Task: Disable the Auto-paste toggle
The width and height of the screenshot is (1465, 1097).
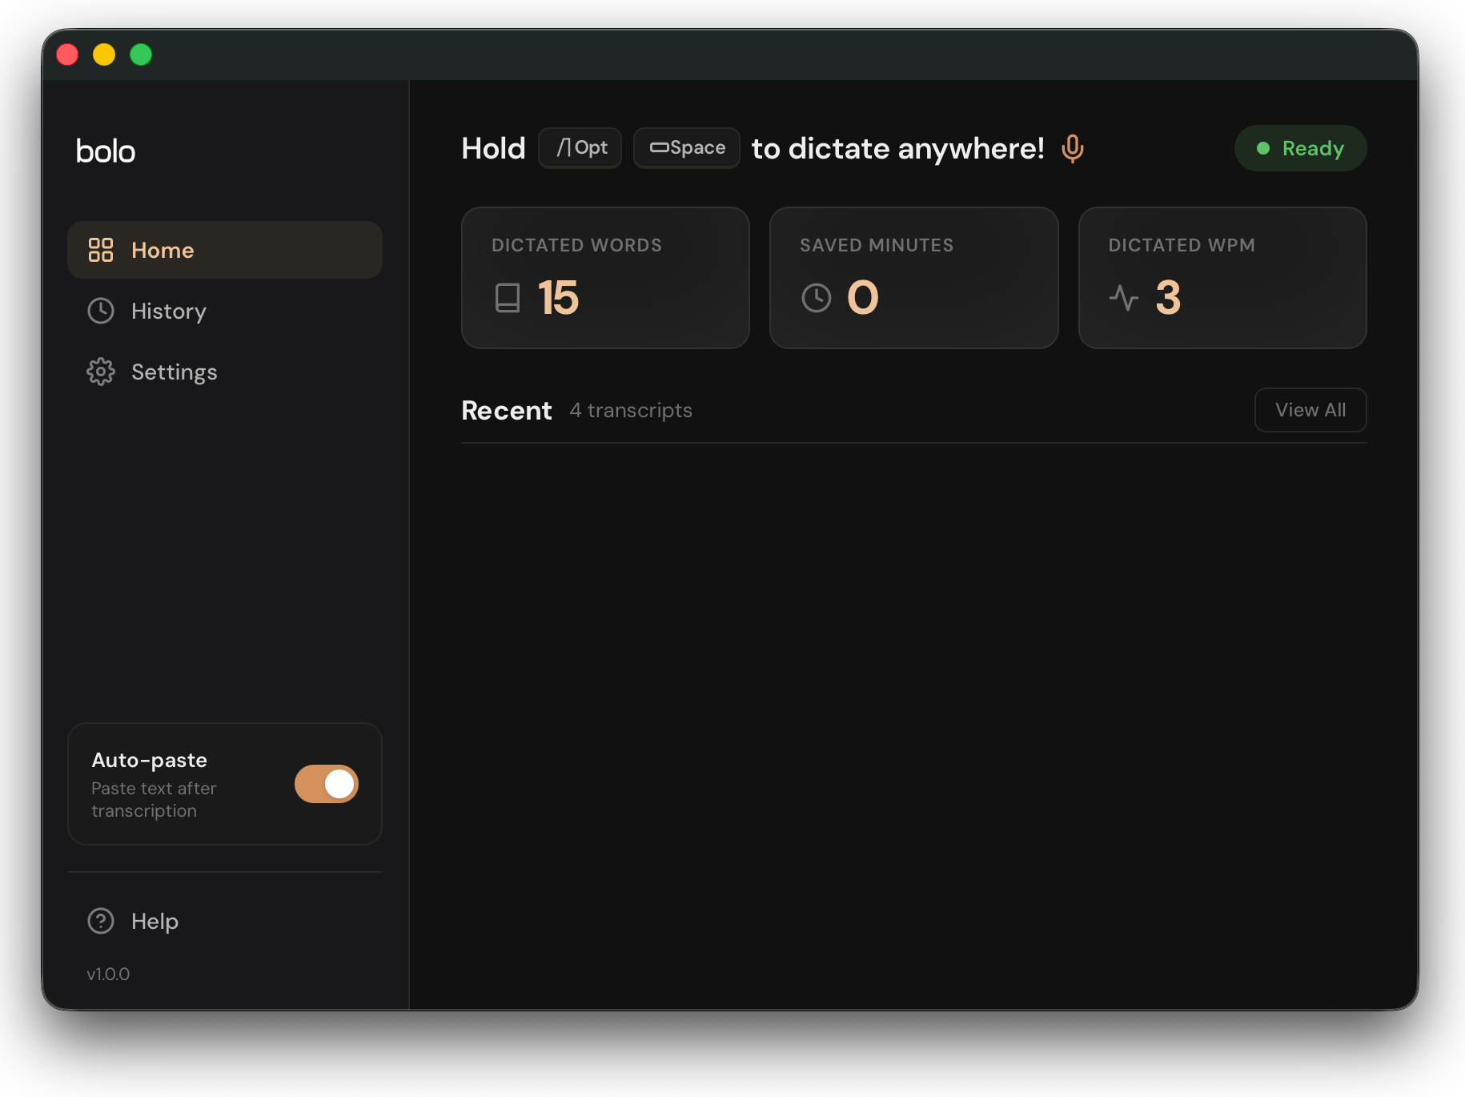Action: [x=327, y=784]
